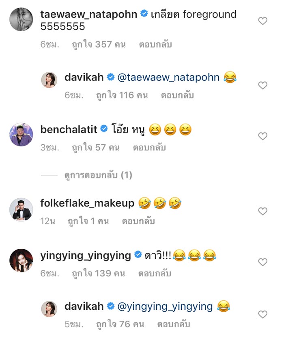Like taewaew_natapohn's comment with heart
The height and width of the screenshot is (339, 284).
[263, 21]
